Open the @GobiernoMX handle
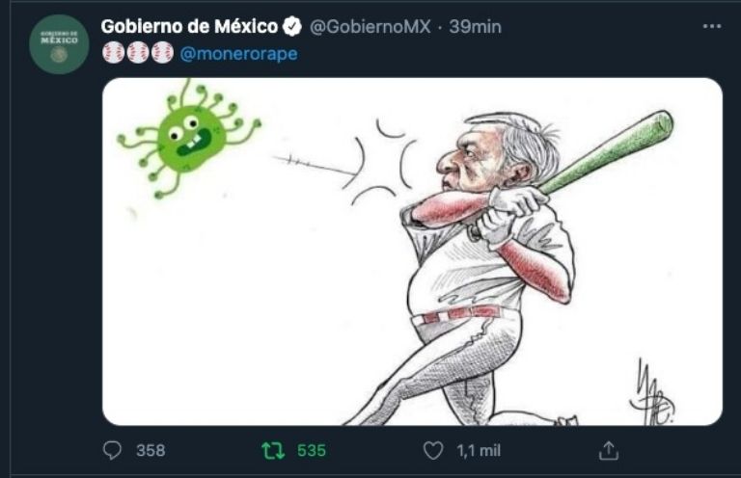The image size is (741, 478). click(370, 27)
